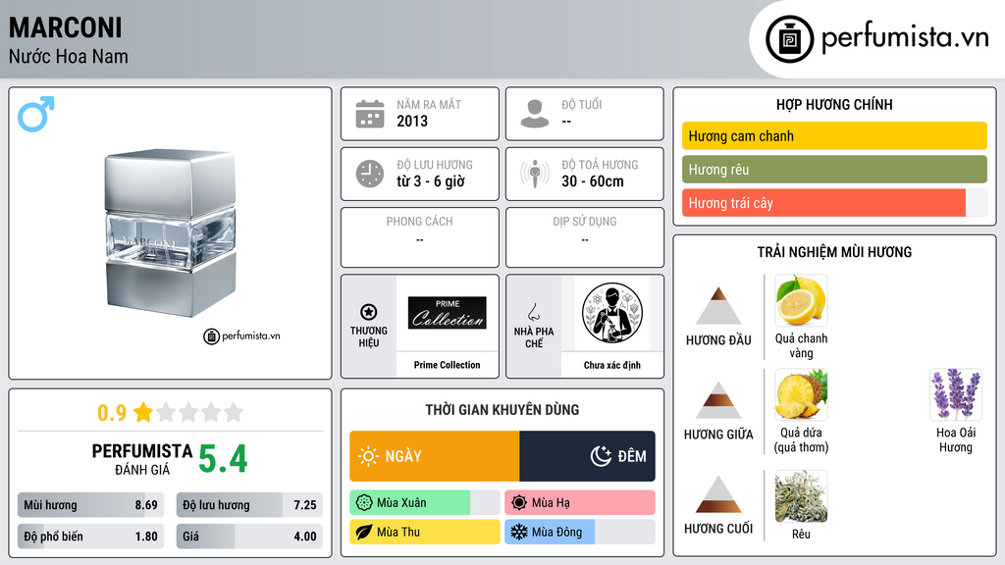Click the perfumer illustration above Chưa xác định

click(612, 313)
